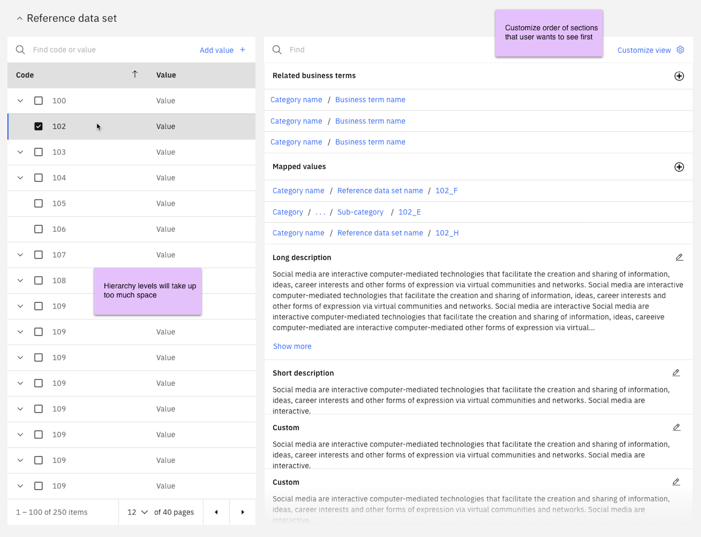Go to previous page with left arrow

(x=216, y=512)
